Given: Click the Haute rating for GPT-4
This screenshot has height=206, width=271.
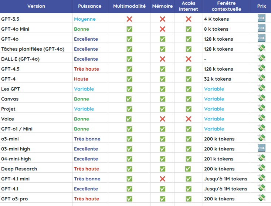Looking at the screenshot, I should (x=81, y=79).
